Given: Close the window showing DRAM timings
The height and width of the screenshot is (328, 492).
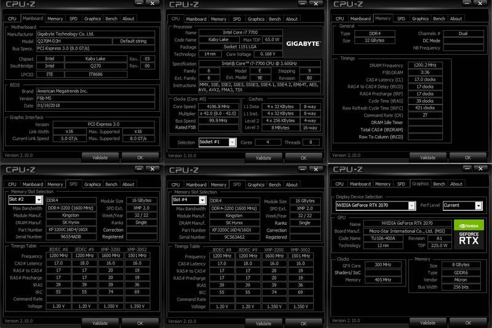Looking at the screenshot, I should (x=480, y=3).
